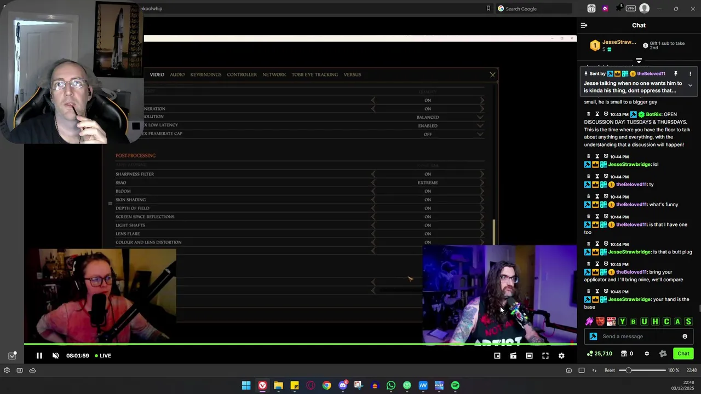The image size is (701, 394).
Task: Select the purple scribble emote
Action: click(589, 322)
